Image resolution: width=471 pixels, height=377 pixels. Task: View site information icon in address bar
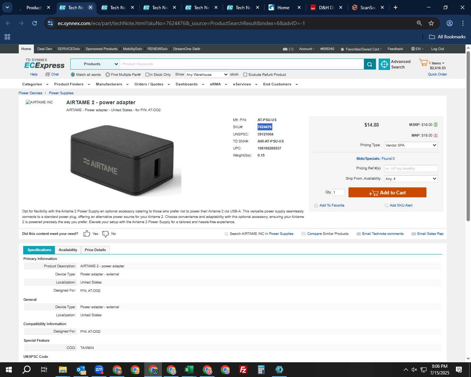click(50, 23)
